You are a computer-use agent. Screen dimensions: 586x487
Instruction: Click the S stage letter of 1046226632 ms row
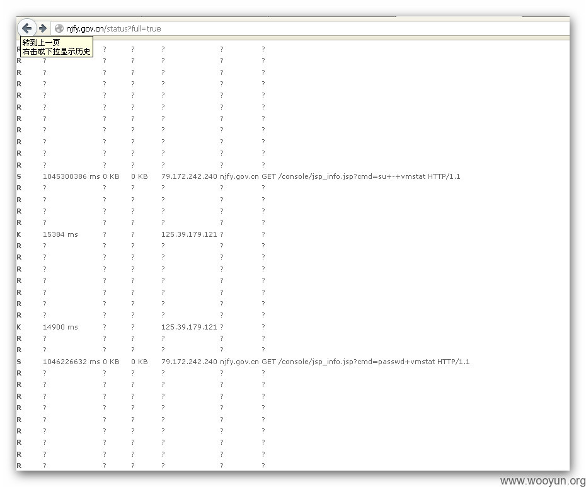(19, 362)
